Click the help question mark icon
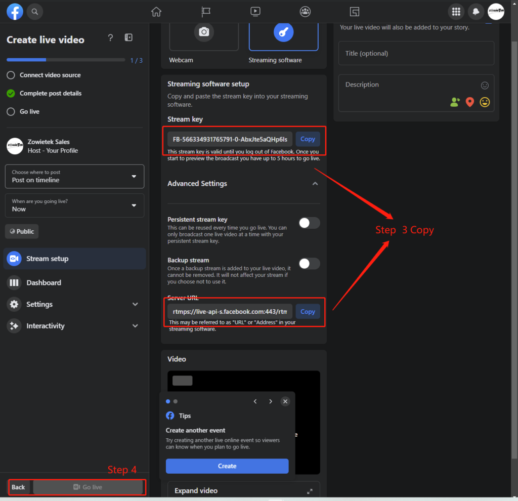The width and height of the screenshot is (518, 501). pyautogui.click(x=110, y=38)
